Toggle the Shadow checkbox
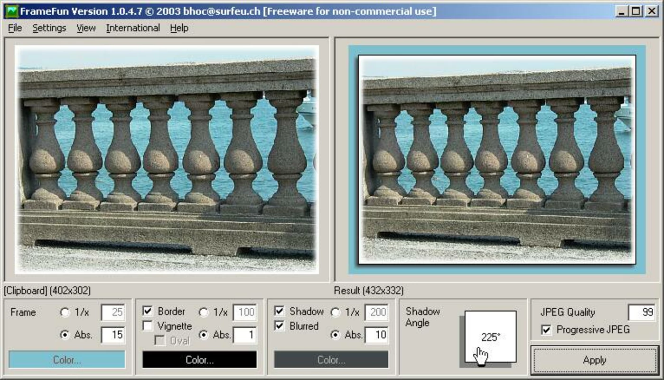 [280, 311]
